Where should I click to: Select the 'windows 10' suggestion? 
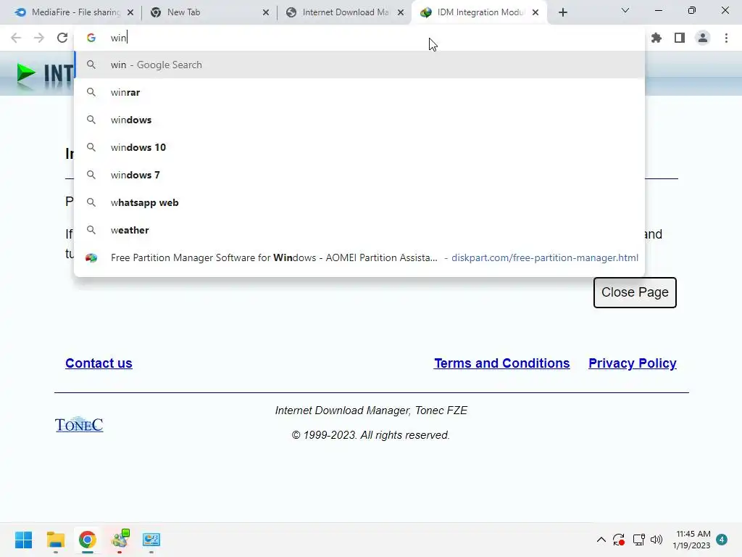pos(359,147)
